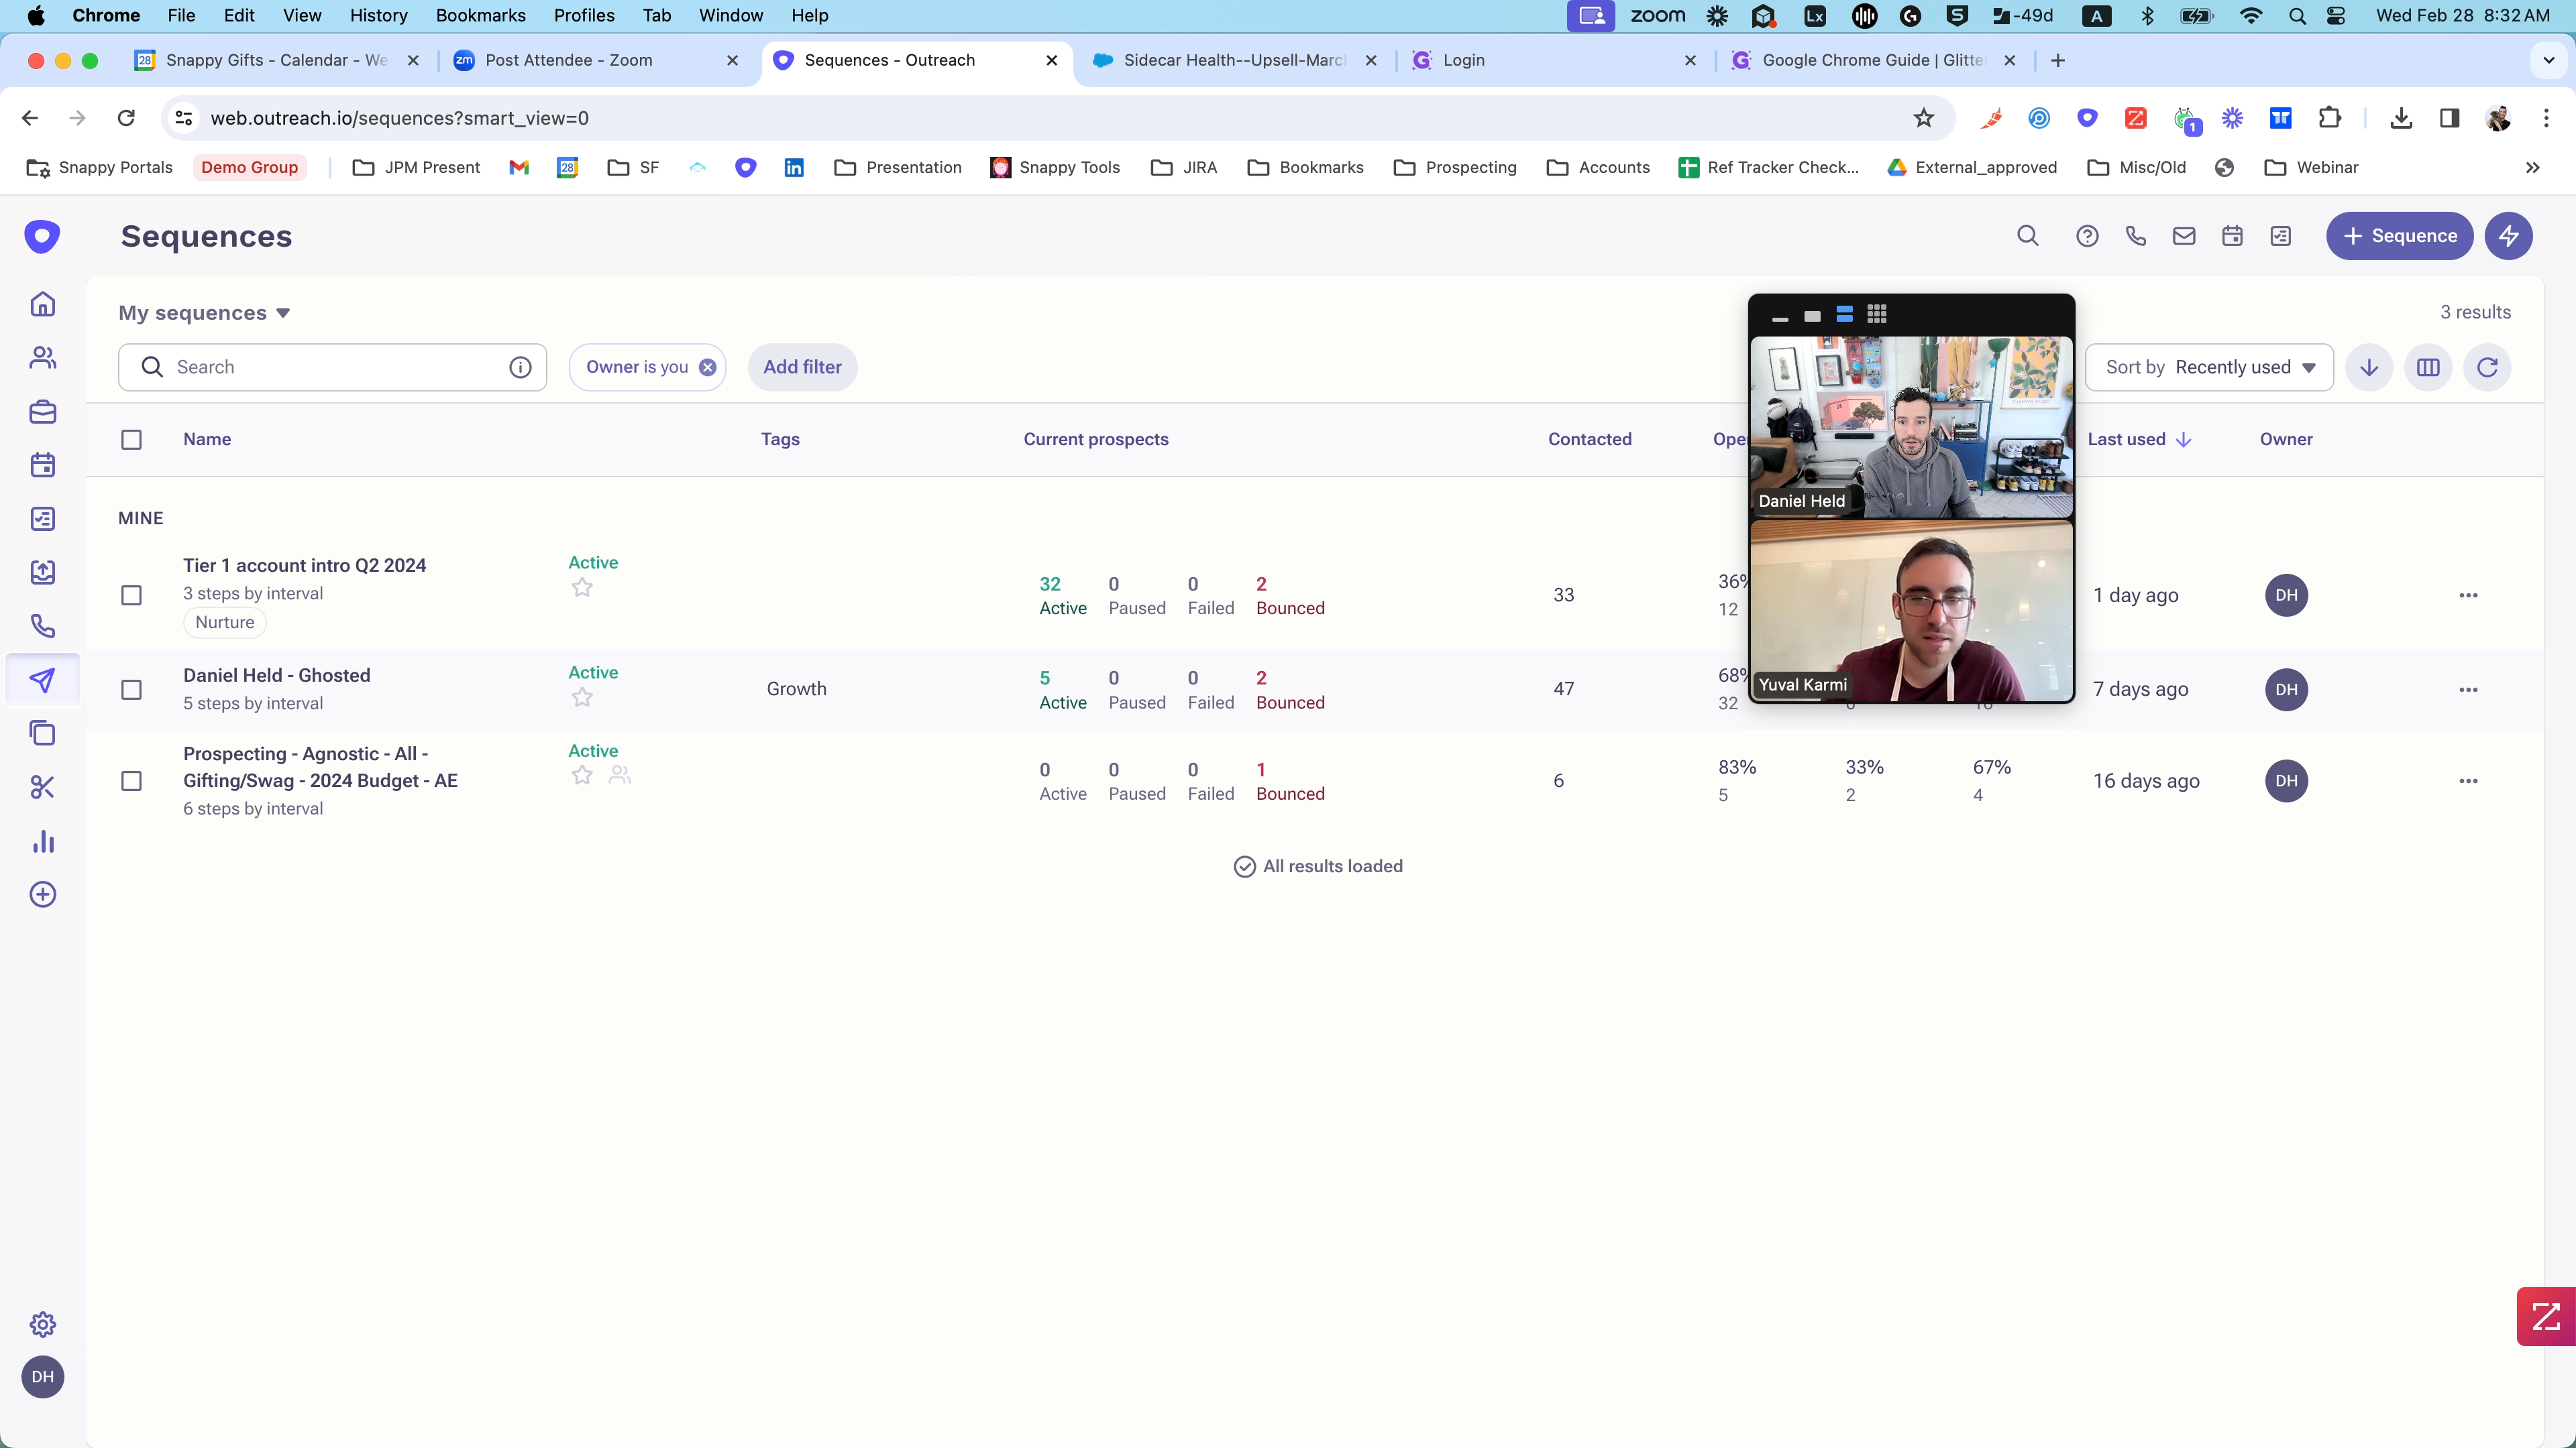The image size is (2576, 1448).
Task: Check the select-all checkbox in header row
Action: [x=131, y=440]
